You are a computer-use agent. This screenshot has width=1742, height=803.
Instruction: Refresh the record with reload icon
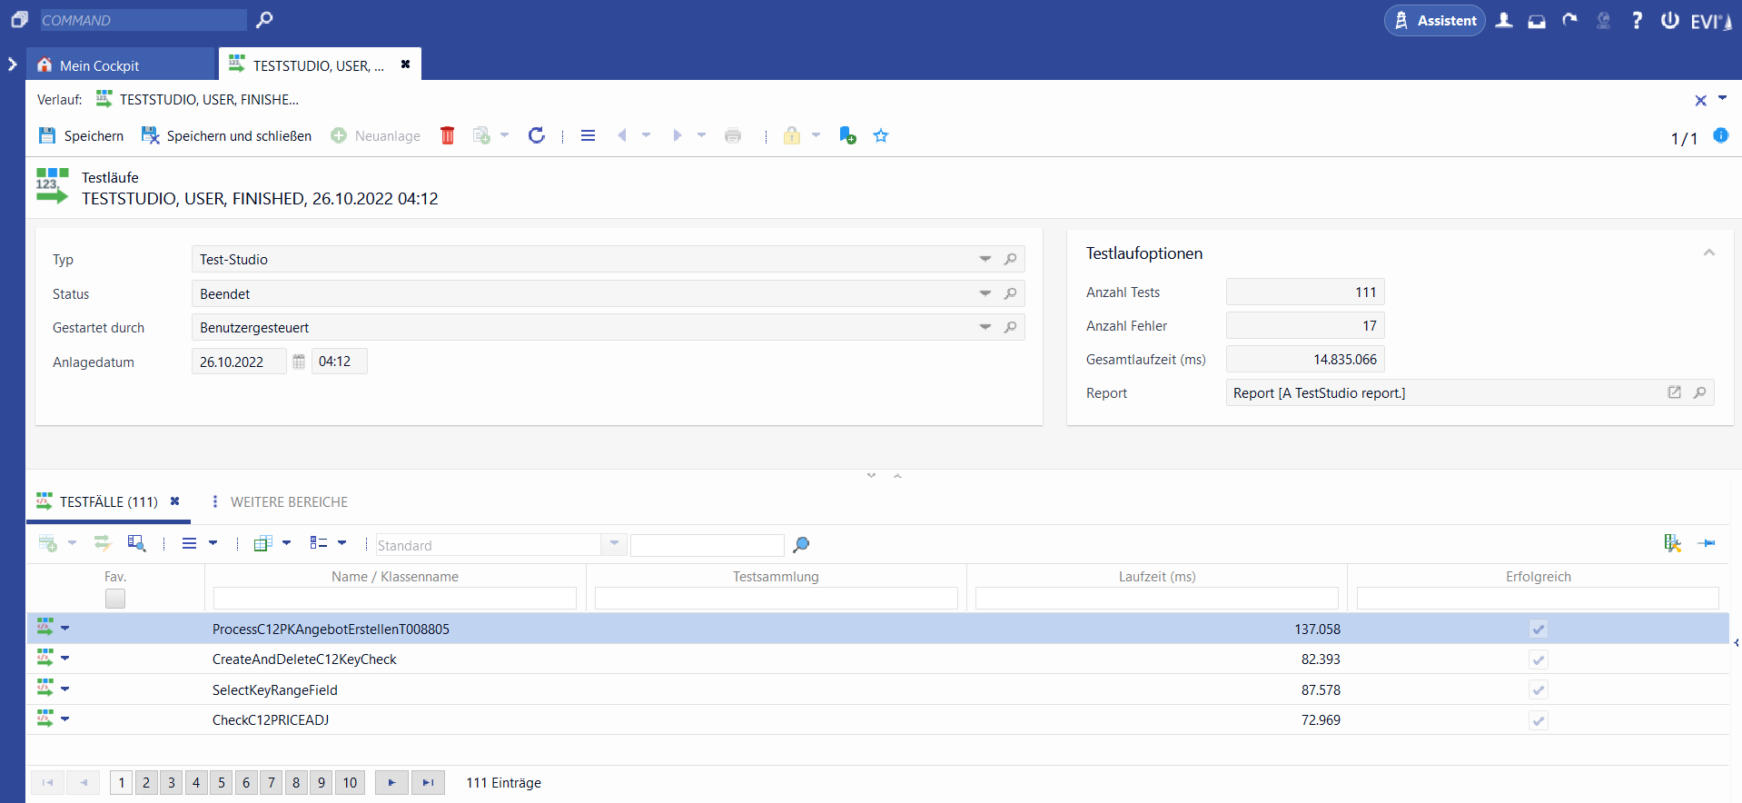[537, 135]
